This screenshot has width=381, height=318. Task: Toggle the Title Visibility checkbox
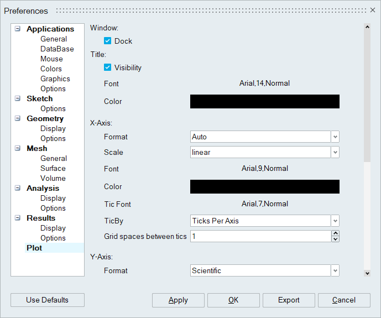pos(108,67)
